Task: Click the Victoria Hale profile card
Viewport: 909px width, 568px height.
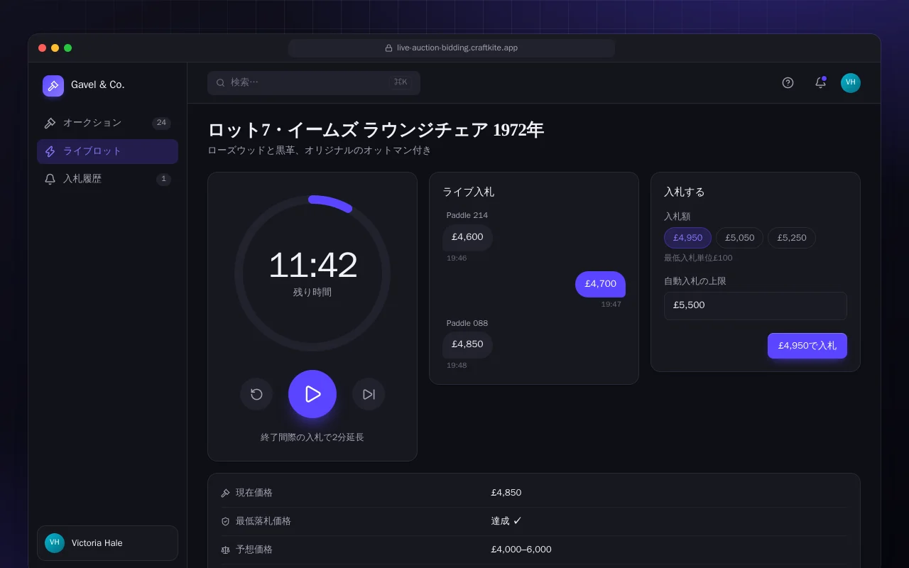Action: (x=107, y=543)
